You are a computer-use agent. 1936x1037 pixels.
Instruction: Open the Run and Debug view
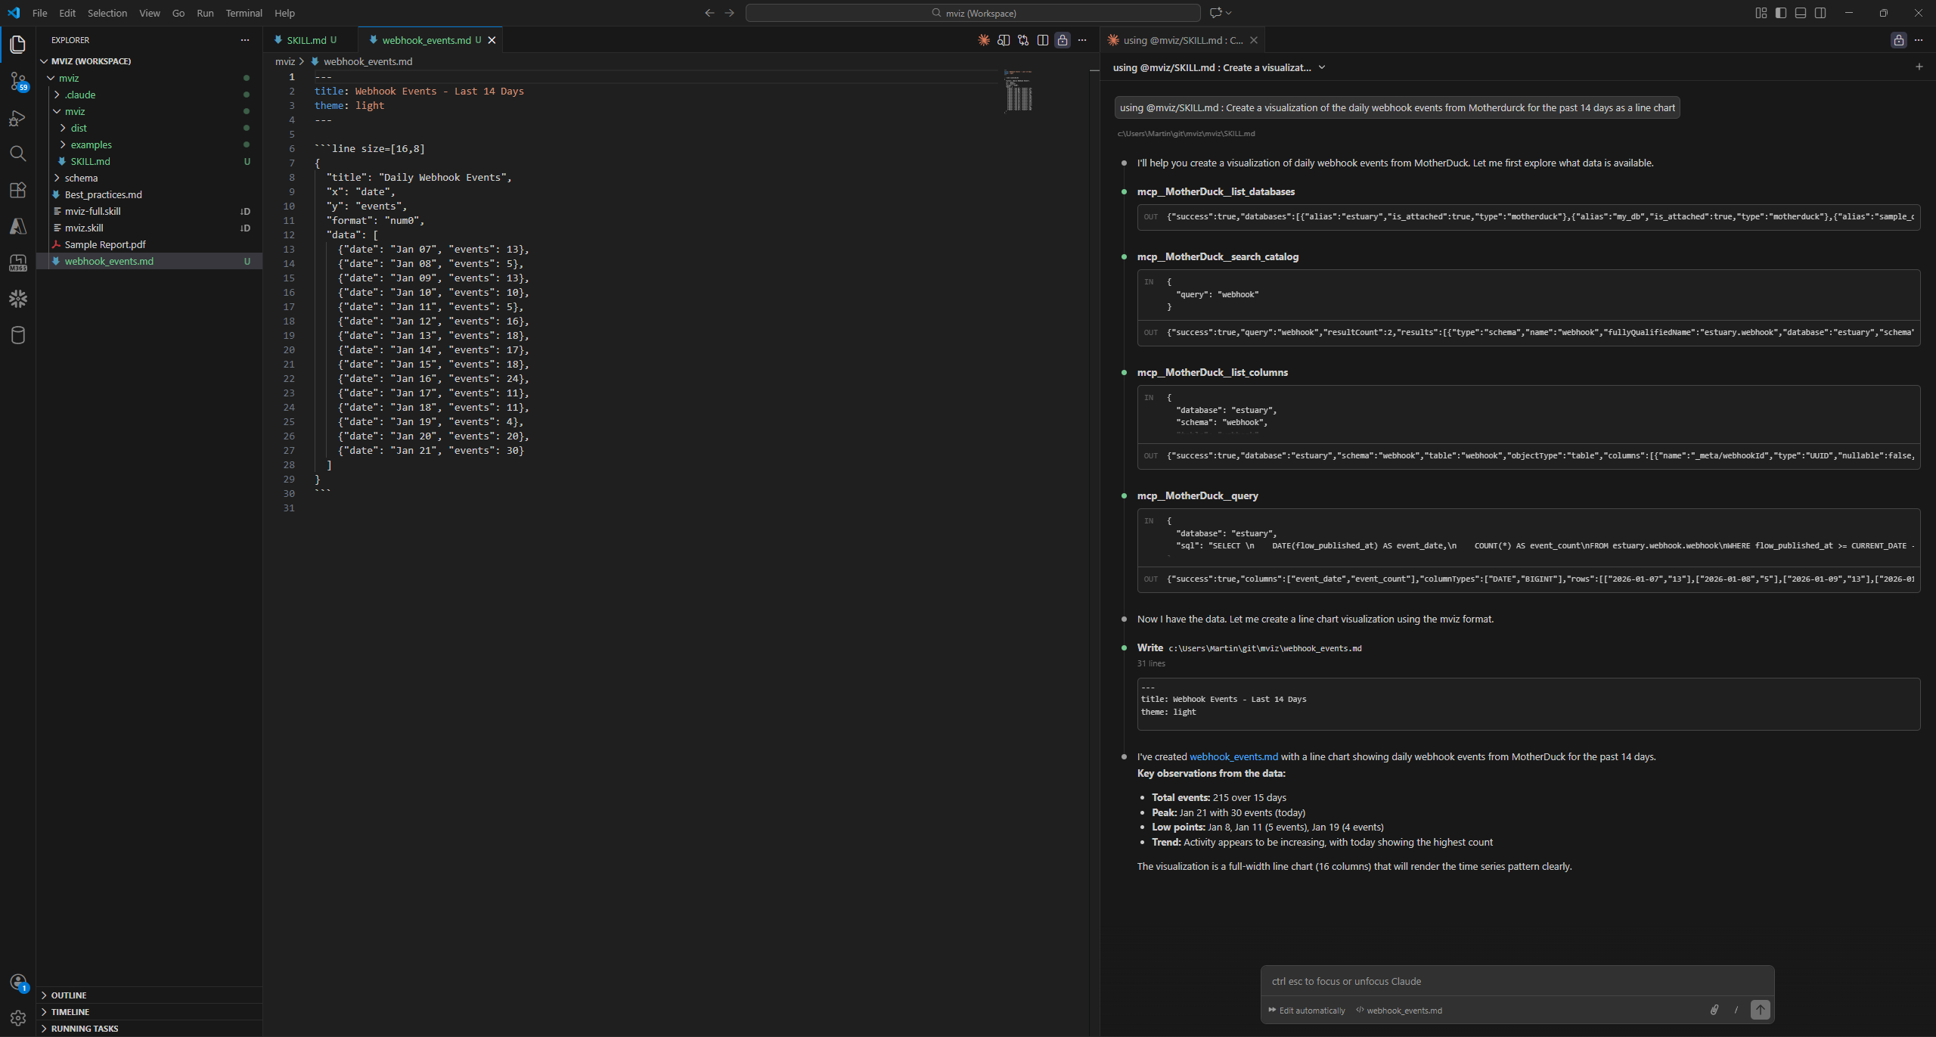tap(18, 118)
